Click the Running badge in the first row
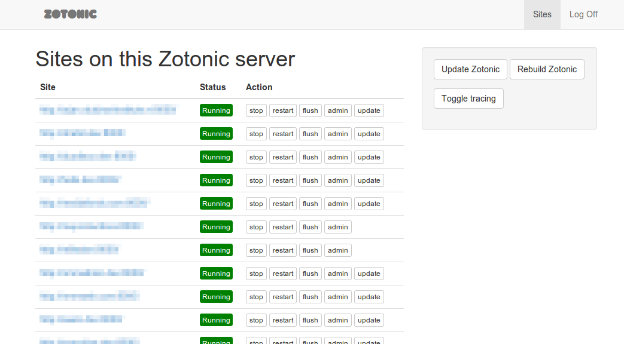Screen dimensions: 624x344 tap(216, 110)
